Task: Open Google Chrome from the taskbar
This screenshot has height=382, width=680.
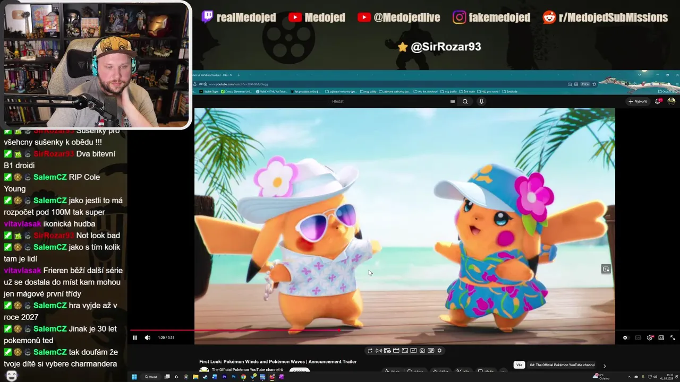Action: pos(243,377)
